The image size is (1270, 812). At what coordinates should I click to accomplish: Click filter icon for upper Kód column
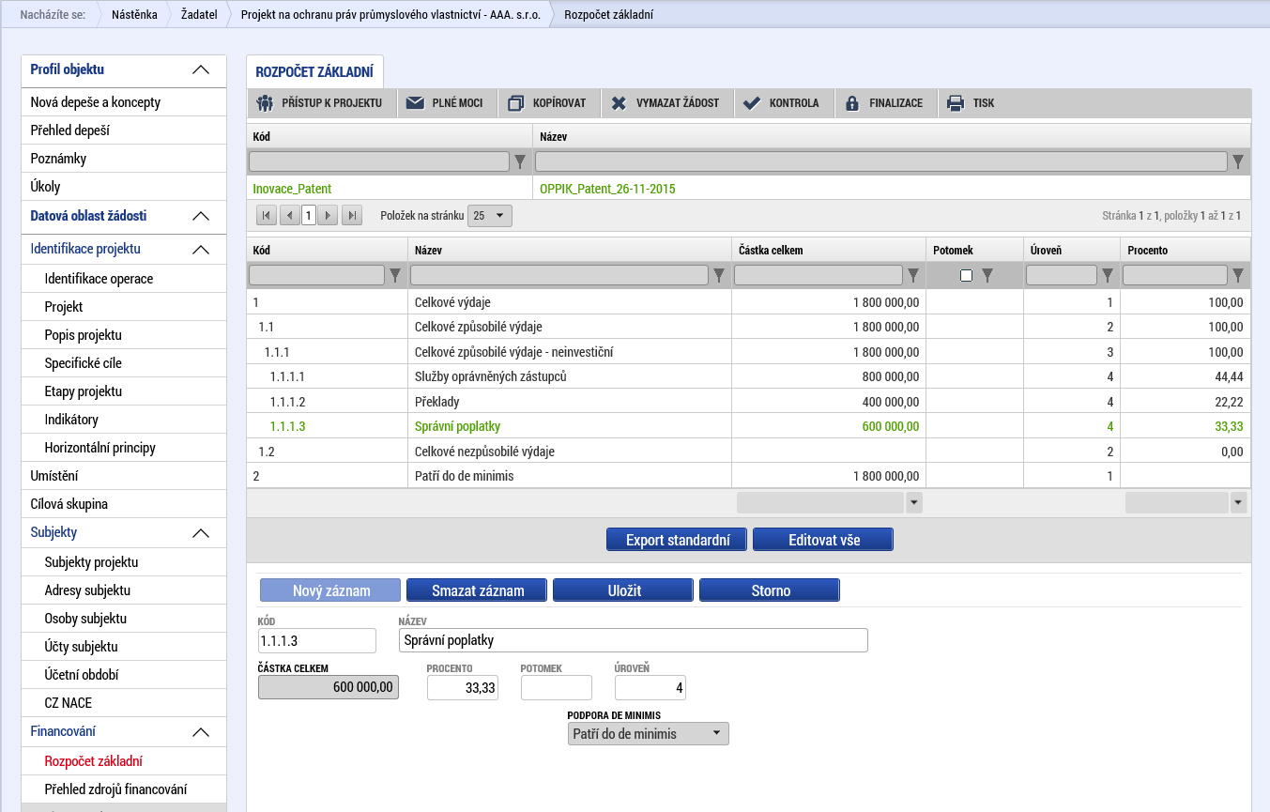coord(520,161)
